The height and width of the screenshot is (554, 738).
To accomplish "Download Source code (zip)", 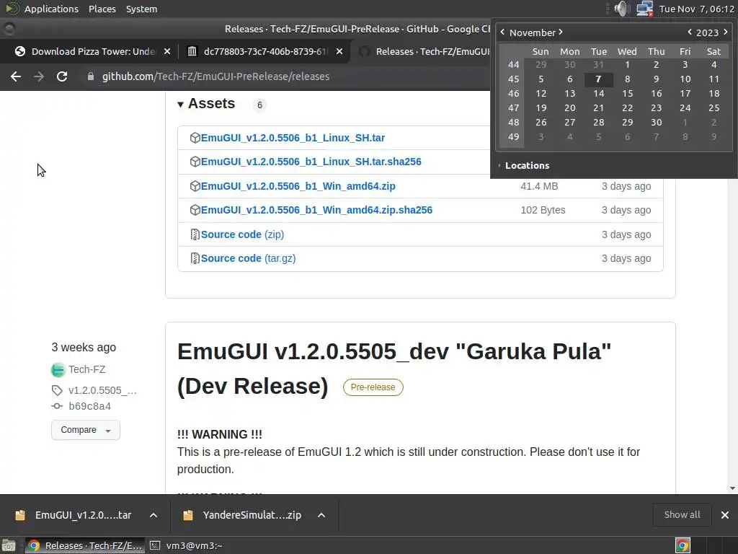I will (x=242, y=234).
